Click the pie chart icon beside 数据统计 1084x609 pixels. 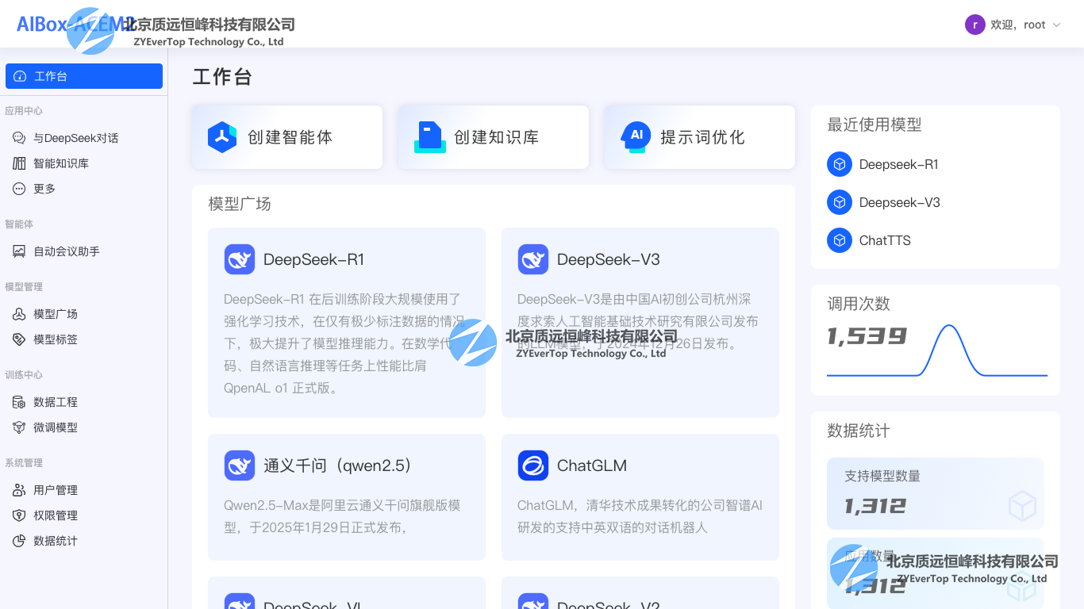tap(19, 541)
